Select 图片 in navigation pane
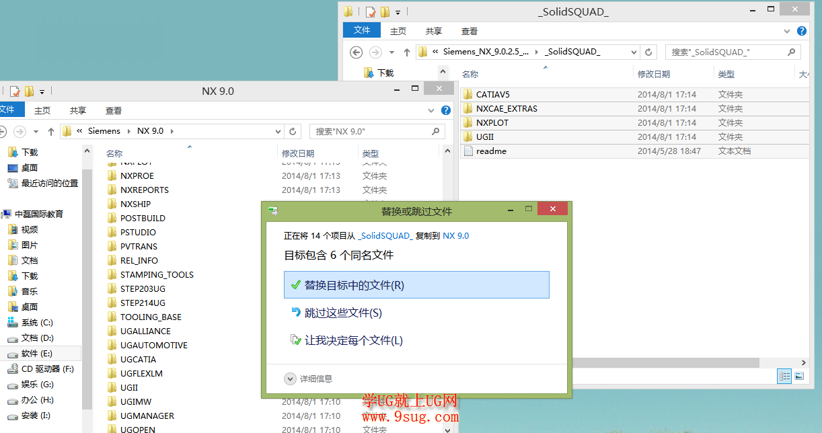 pos(30,245)
